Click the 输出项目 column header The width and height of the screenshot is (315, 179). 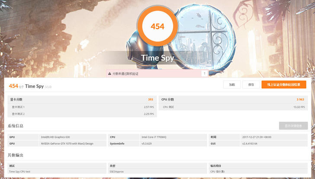pos(258,166)
